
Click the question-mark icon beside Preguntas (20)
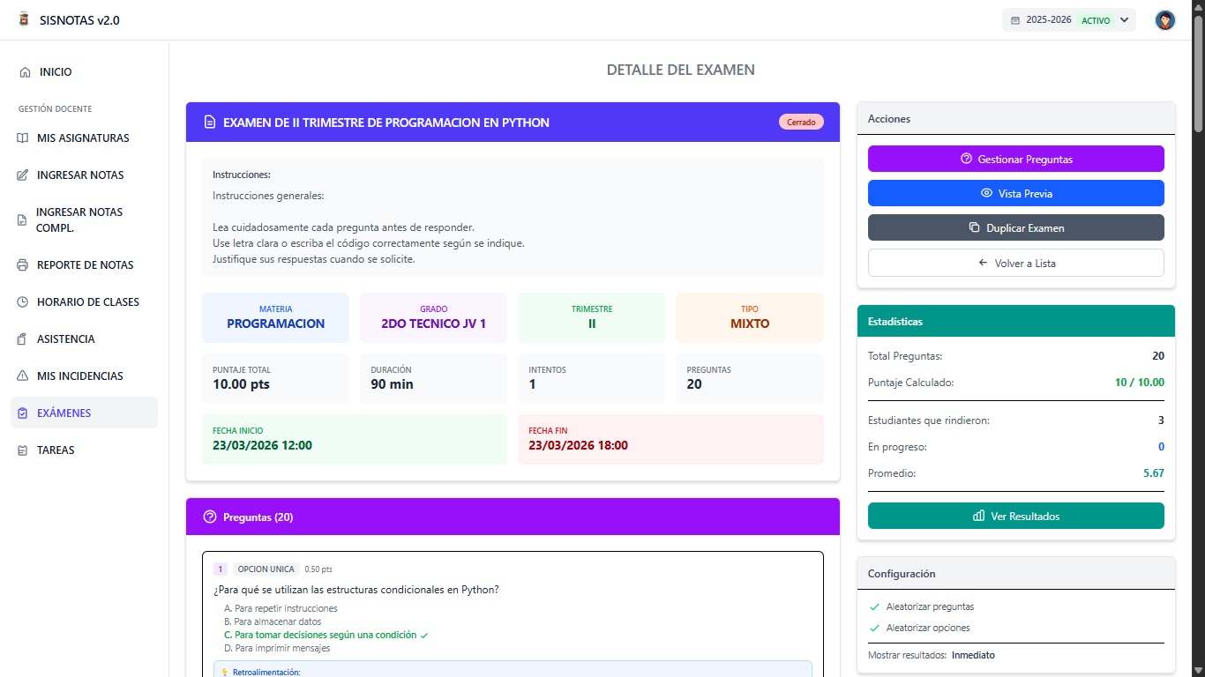210,517
